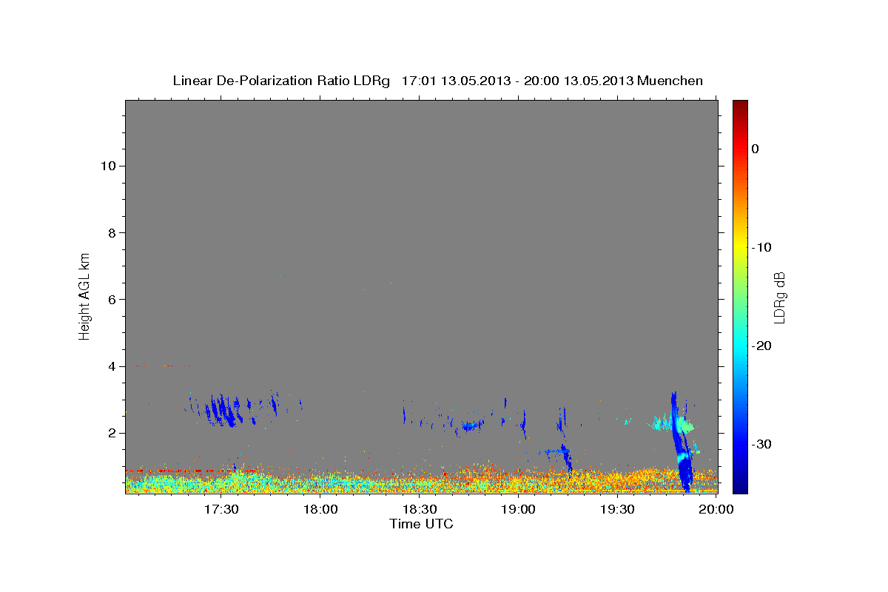The image size is (888, 592).
Task: Click the colorbar value -30
Action: tap(761, 444)
